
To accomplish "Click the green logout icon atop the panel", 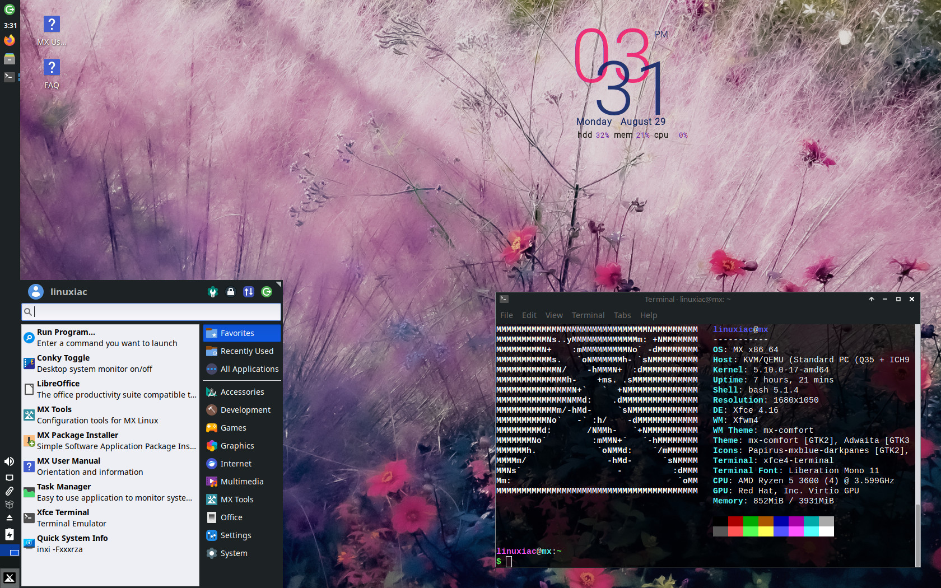I will pos(10,10).
